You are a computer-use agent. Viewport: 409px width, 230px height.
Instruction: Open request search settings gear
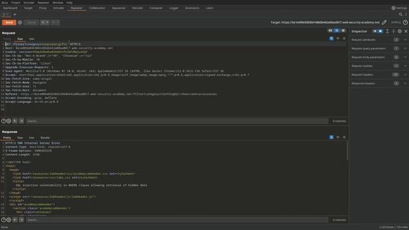pyautogui.click(x=8, y=121)
